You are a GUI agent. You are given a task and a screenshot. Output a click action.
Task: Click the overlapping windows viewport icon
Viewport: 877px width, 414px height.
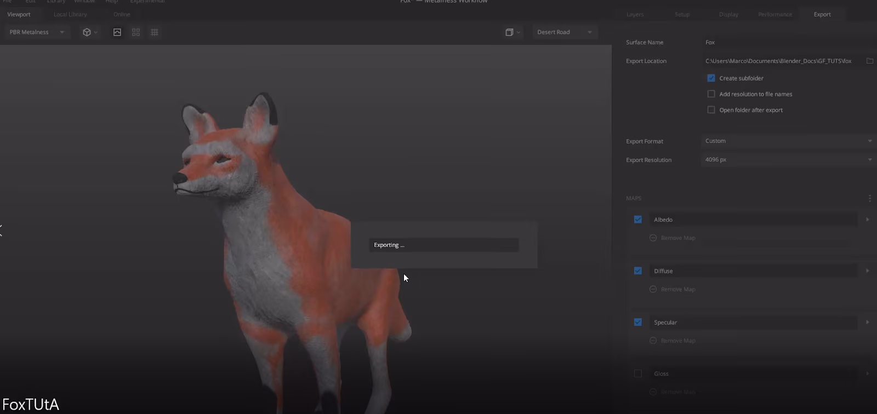click(x=509, y=32)
